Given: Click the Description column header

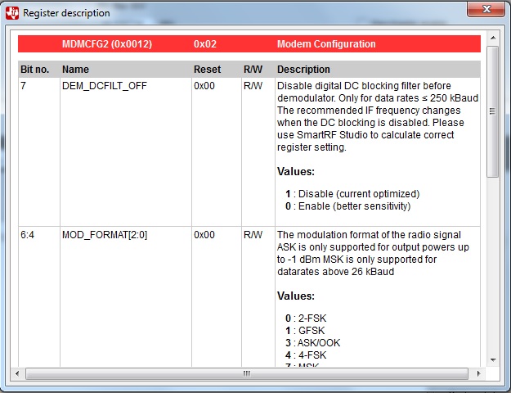Looking at the screenshot, I should pos(303,70).
